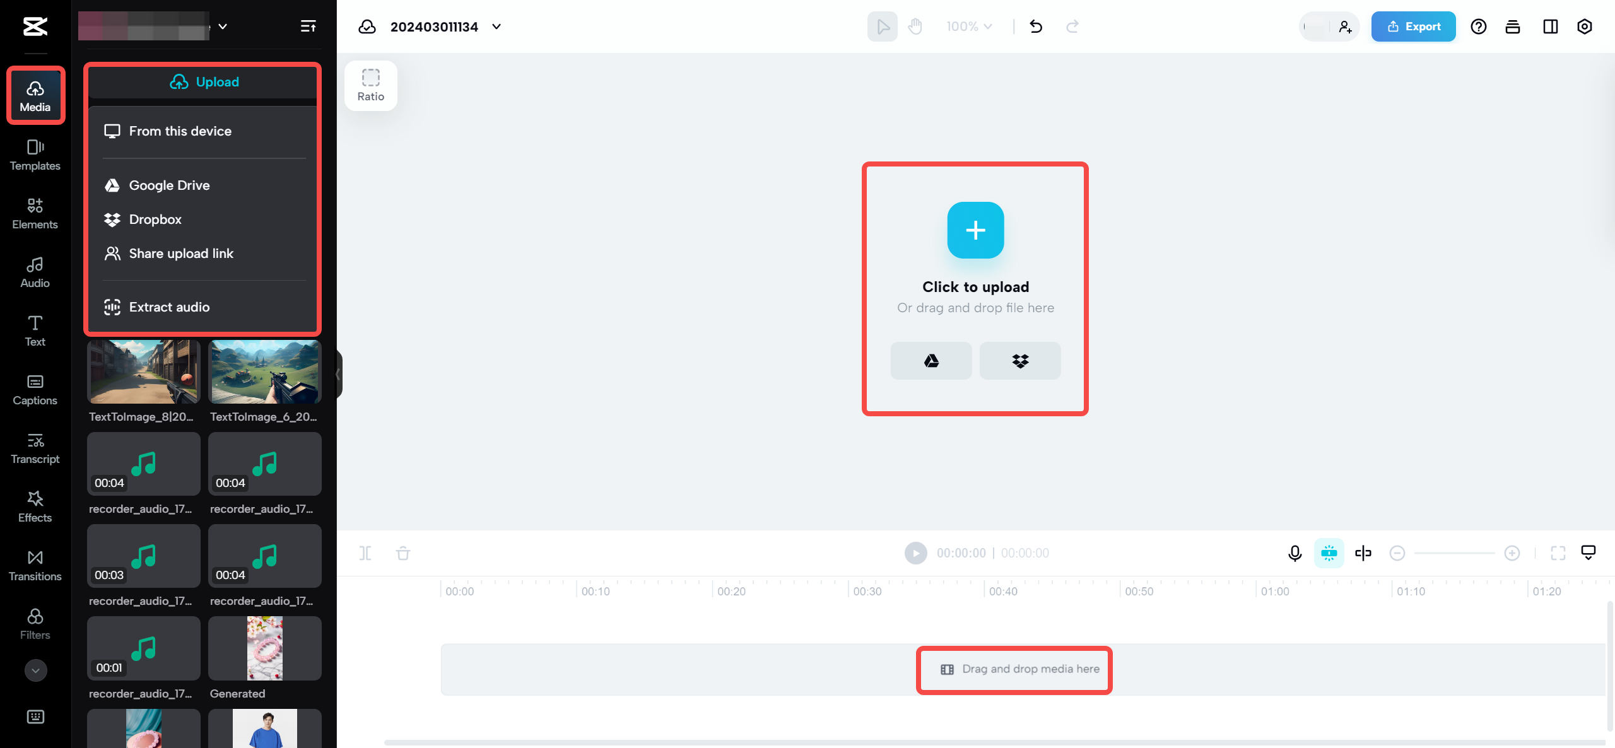1615x748 pixels.
Task: Open the Transcript panel
Action: [x=35, y=448]
